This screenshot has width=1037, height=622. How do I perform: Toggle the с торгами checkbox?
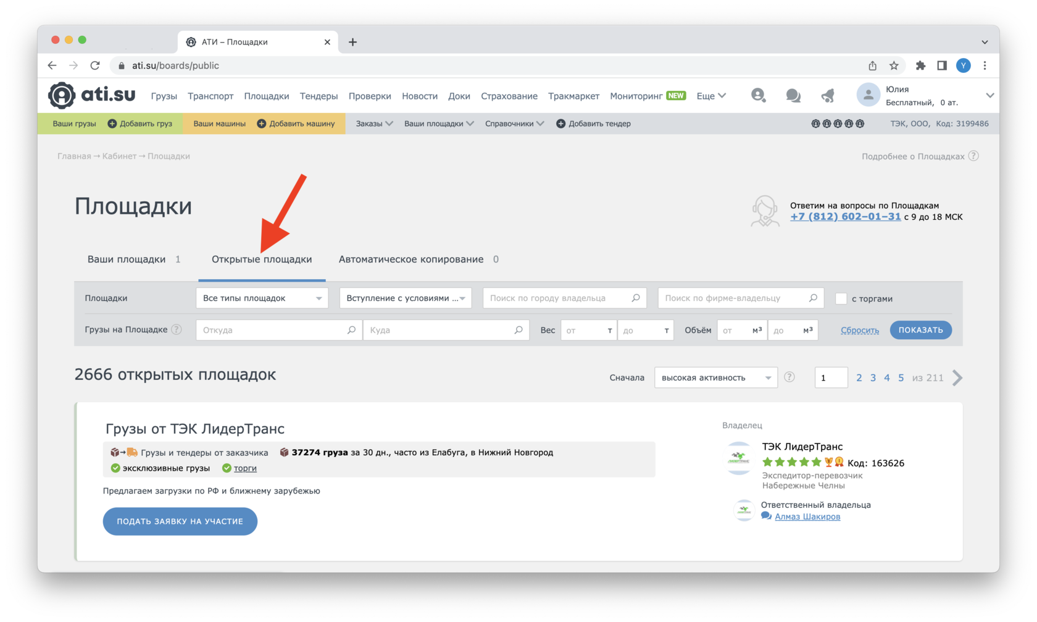[x=841, y=298]
